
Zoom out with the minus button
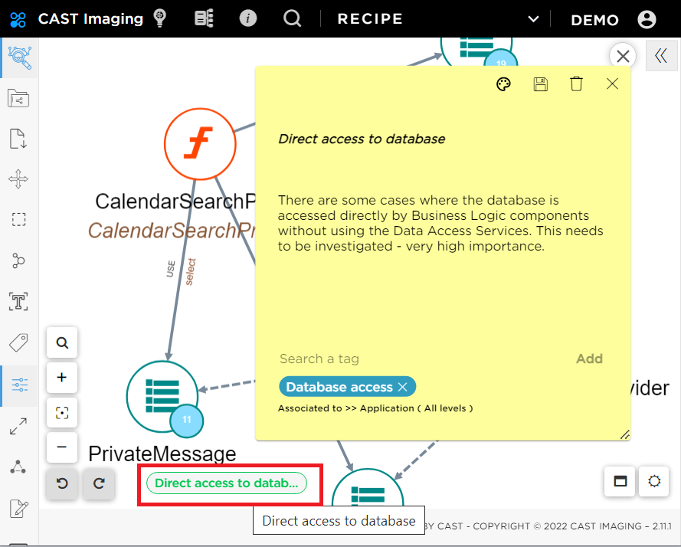[62, 447]
